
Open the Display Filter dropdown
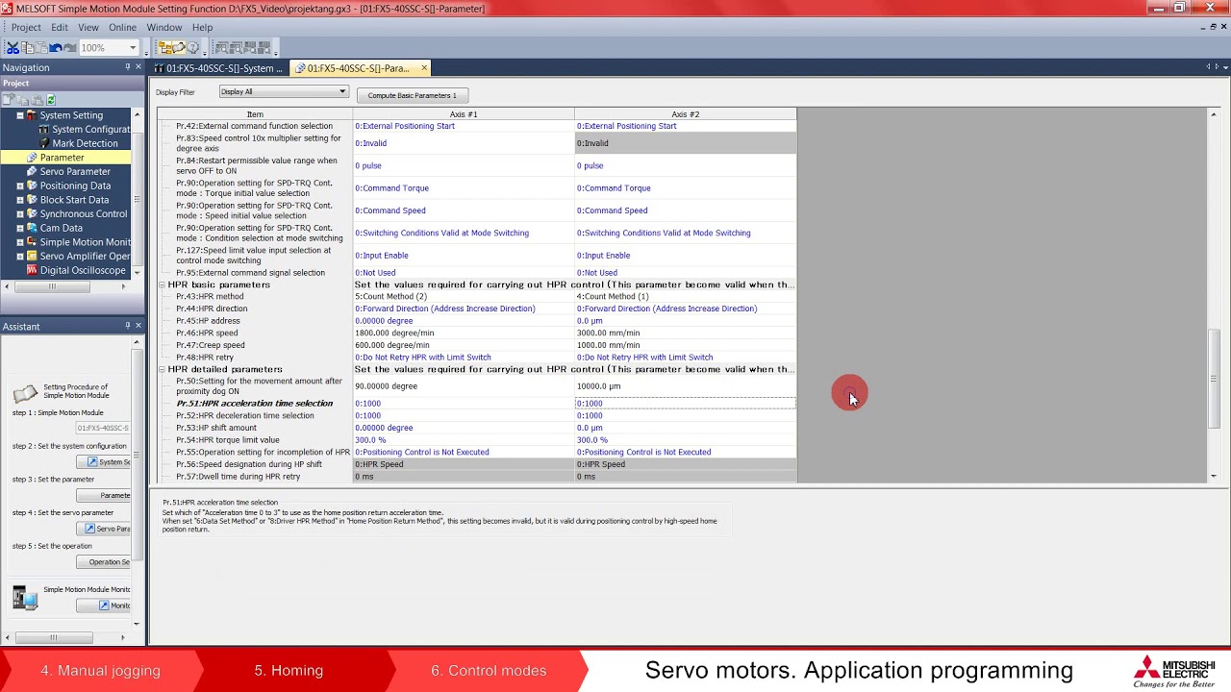[283, 92]
